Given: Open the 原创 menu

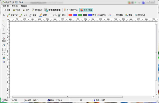Looking at the screenshot, I should (15, 6).
